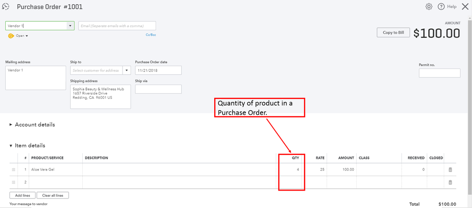Click the Add lines button
The width and height of the screenshot is (472, 208).
(22, 195)
